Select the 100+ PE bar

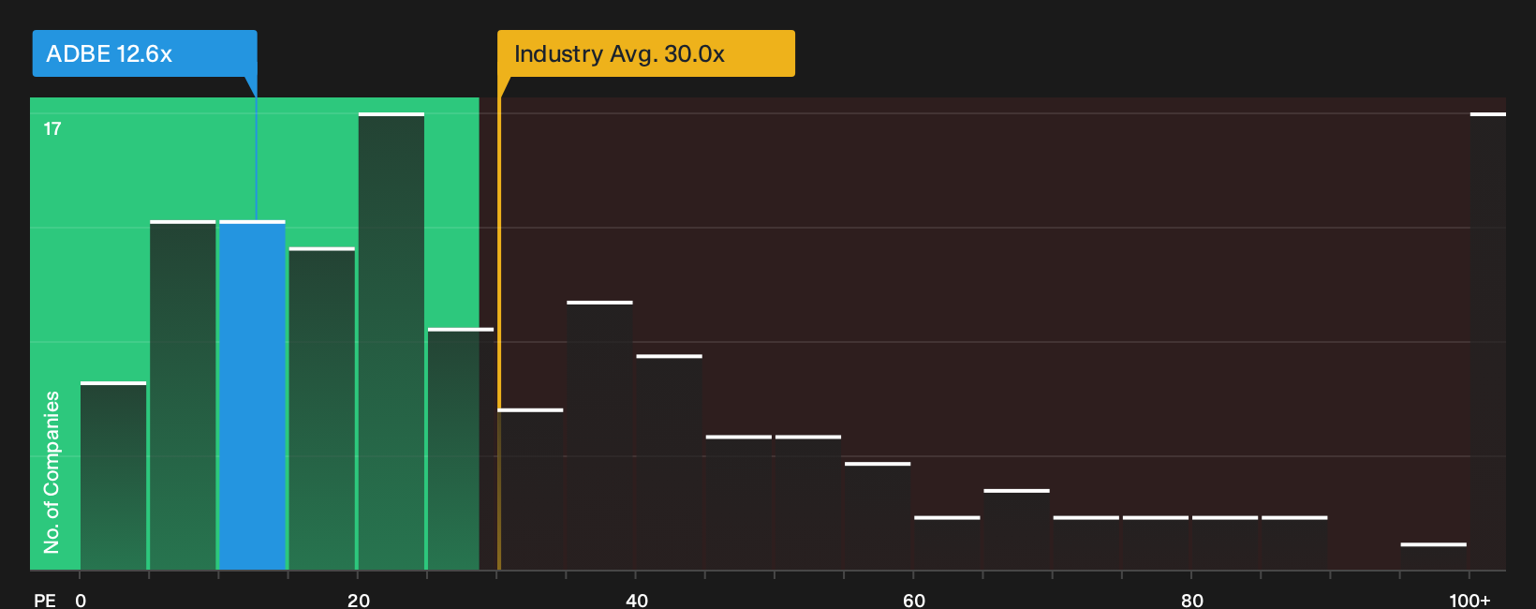(1487, 341)
